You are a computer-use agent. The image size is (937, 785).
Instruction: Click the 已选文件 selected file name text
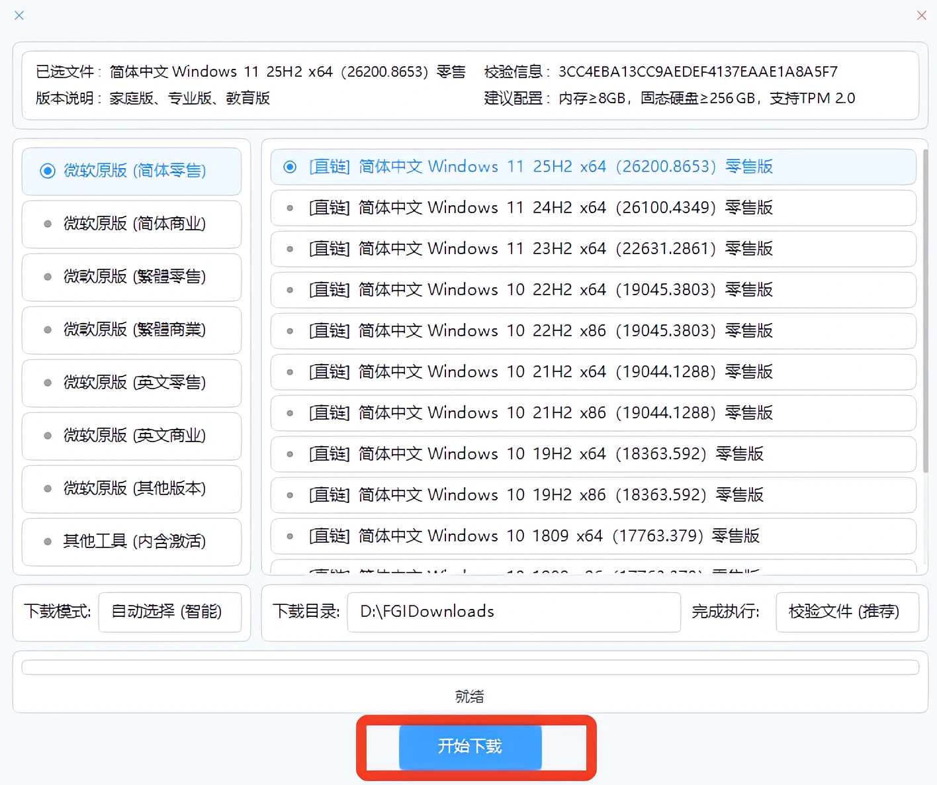[x=288, y=71]
